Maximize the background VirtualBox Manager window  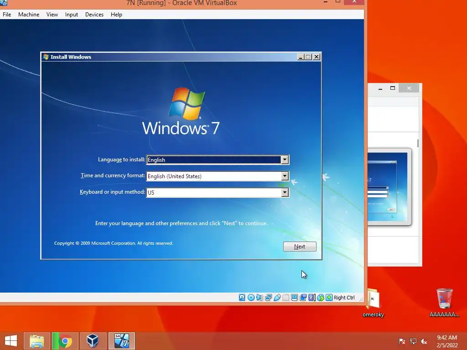tap(393, 88)
